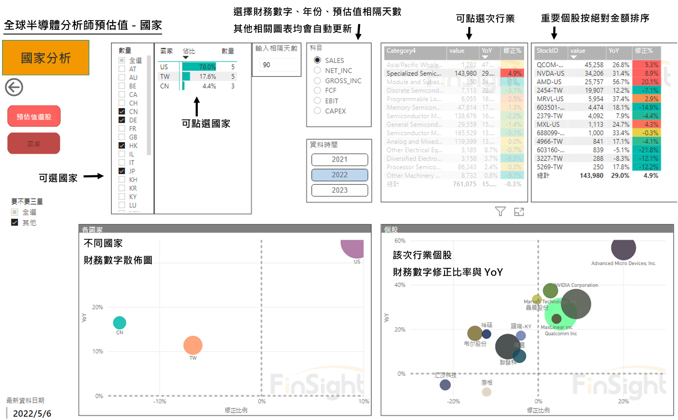Image resolution: width=678 pixels, height=420 pixels.
Task: Sort by YoY column in category table
Action: pos(487,51)
